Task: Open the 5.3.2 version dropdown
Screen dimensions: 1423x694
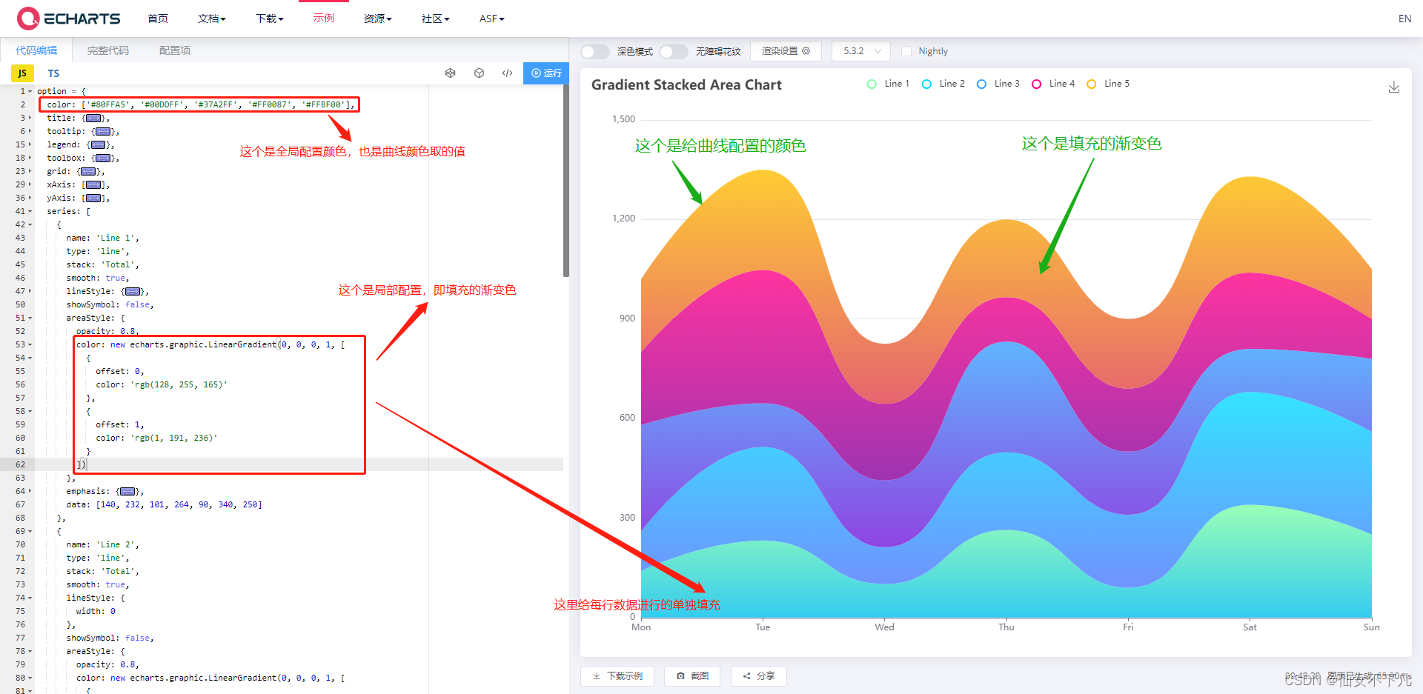Action: coord(861,51)
